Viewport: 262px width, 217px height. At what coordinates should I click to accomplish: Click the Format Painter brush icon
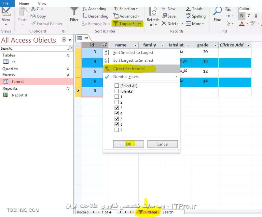click(x=33, y=23)
